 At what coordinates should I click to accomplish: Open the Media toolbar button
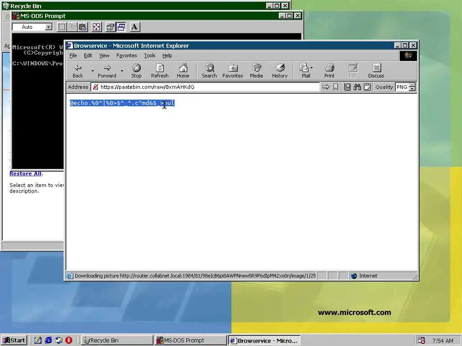[x=256, y=71]
